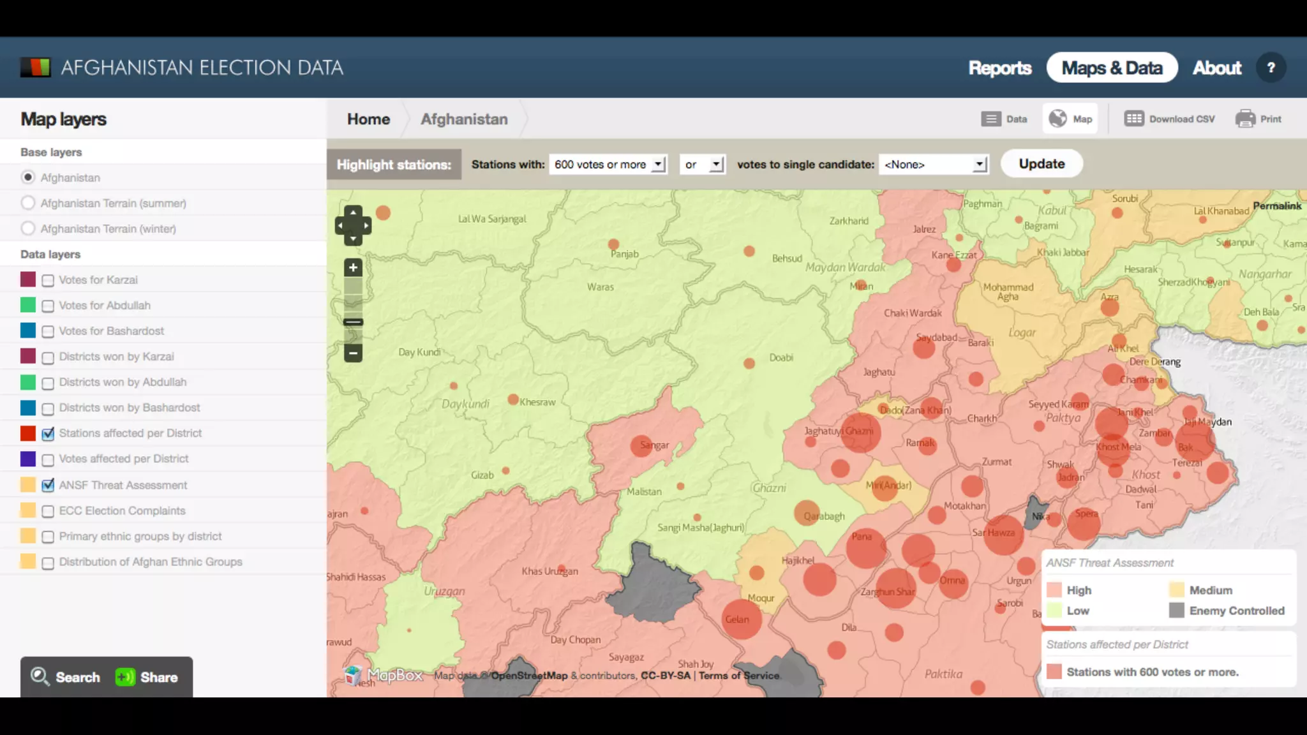Expand the single candidate None dropdown

click(x=934, y=165)
